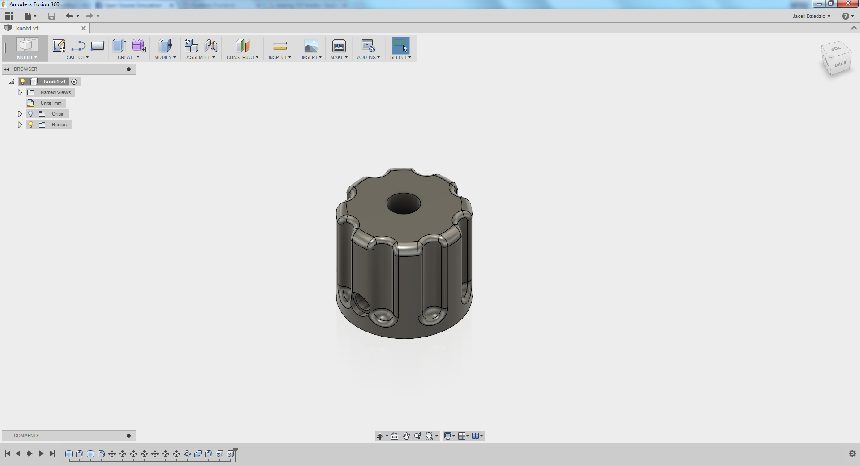Expand the Comments panel
Image resolution: width=860 pixels, height=466 pixels.
(x=129, y=436)
